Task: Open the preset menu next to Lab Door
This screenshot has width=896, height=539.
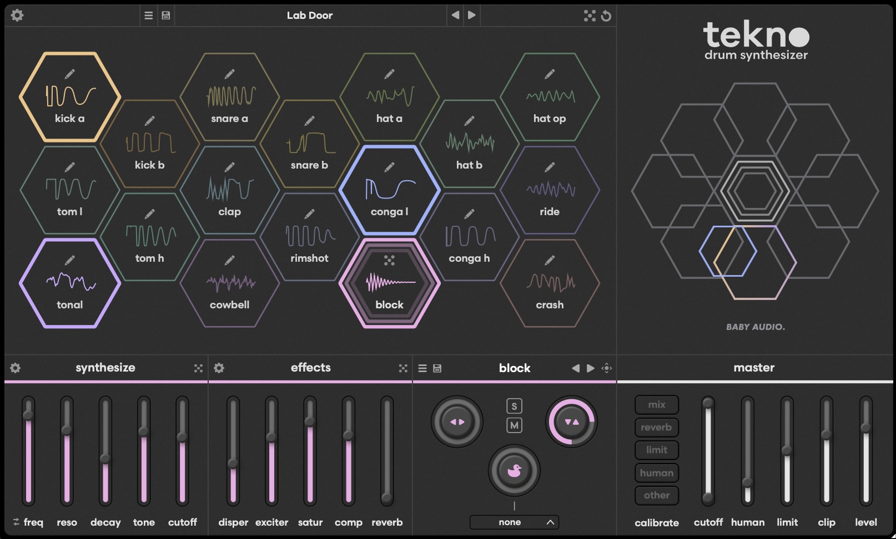Action: [x=148, y=15]
